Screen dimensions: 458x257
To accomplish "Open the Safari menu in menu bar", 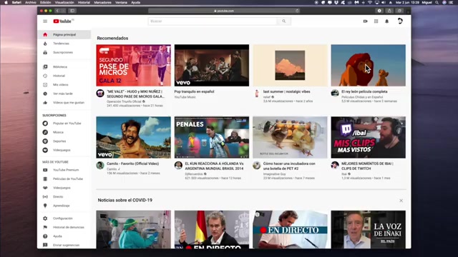I will click(16, 2).
